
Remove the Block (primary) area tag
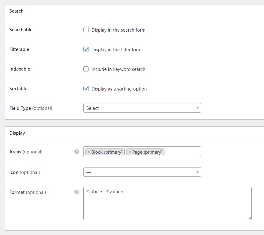point(89,152)
